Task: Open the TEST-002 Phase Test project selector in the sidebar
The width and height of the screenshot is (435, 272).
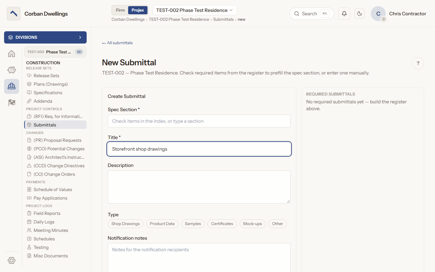Action: (x=55, y=52)
